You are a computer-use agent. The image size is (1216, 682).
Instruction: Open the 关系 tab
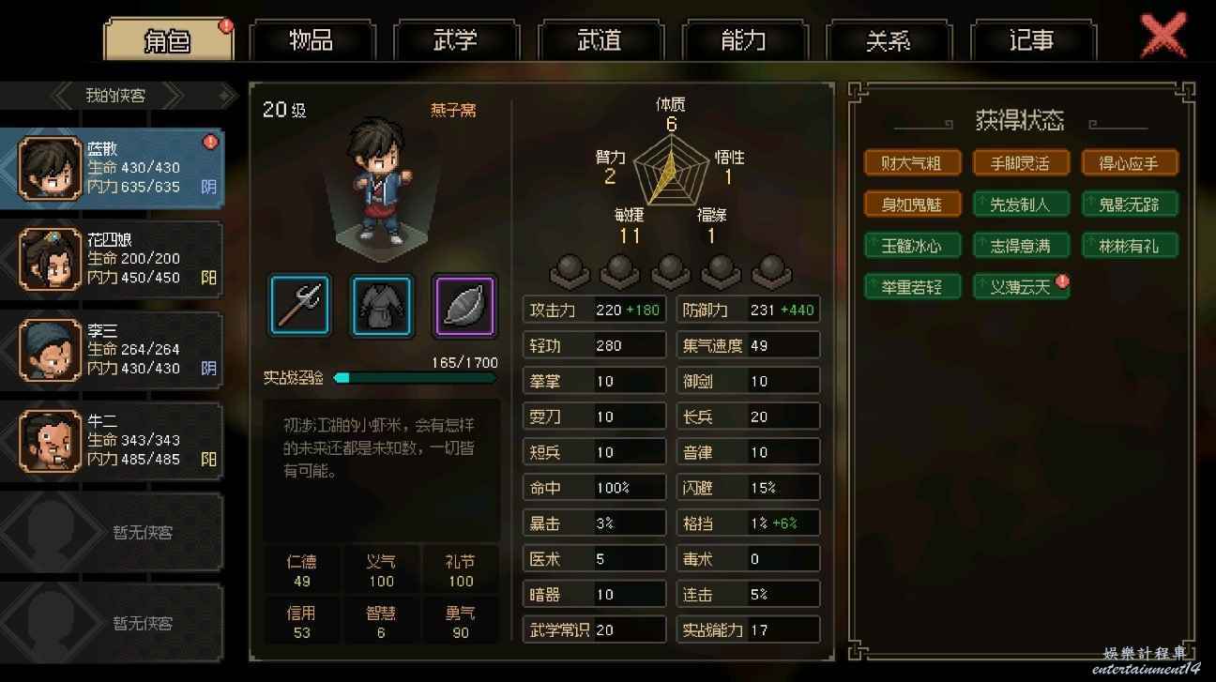tap(889, 40)
